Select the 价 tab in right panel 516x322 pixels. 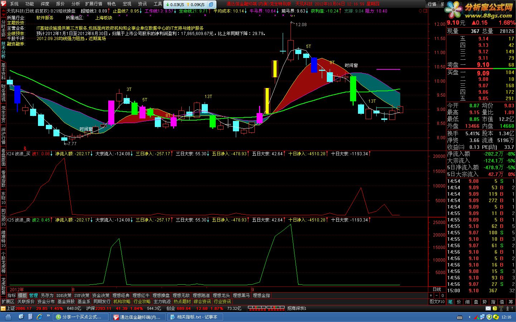(x=459, y=302)
